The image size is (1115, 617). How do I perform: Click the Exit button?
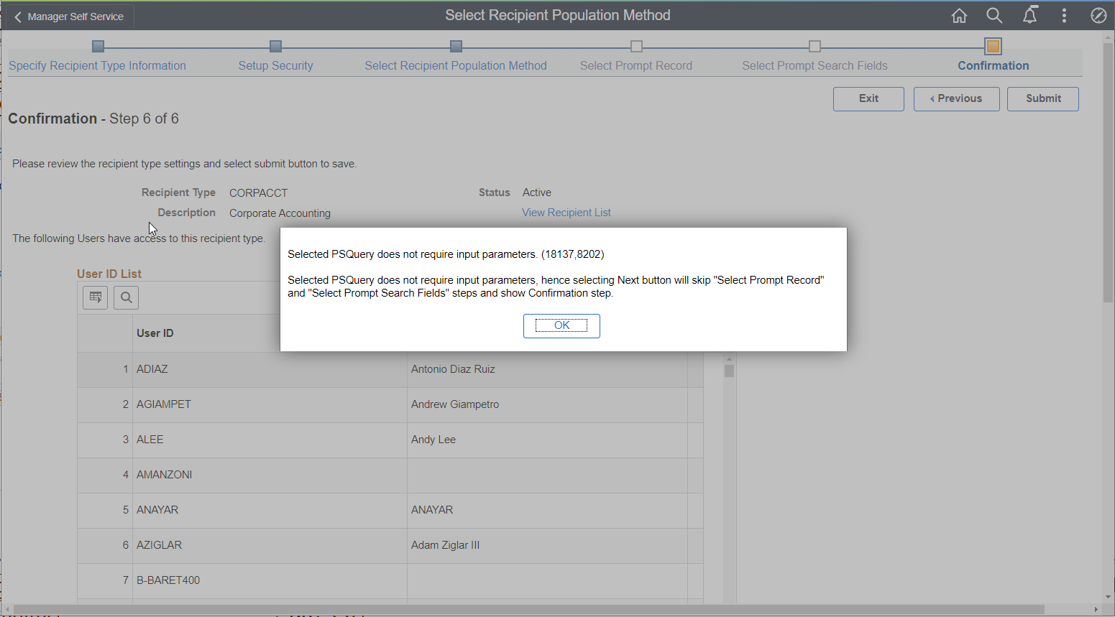[868, 99]
